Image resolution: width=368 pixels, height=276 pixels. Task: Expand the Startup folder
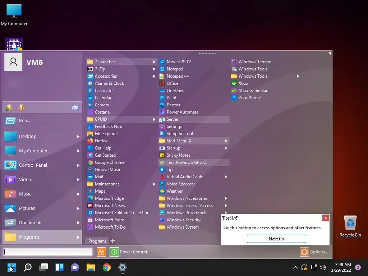click(x=193, y=148)
